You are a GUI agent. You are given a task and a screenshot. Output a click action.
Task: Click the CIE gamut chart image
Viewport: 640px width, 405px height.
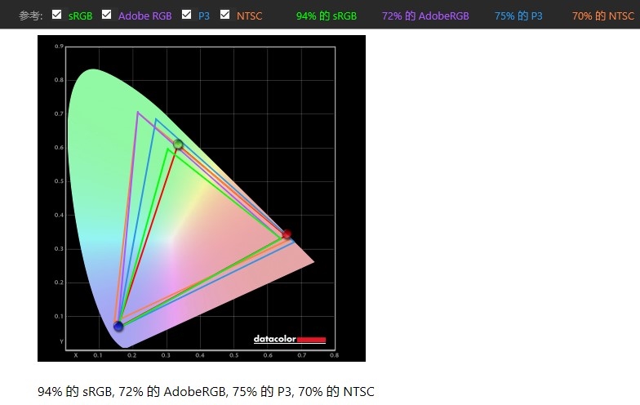coord(202,198)
